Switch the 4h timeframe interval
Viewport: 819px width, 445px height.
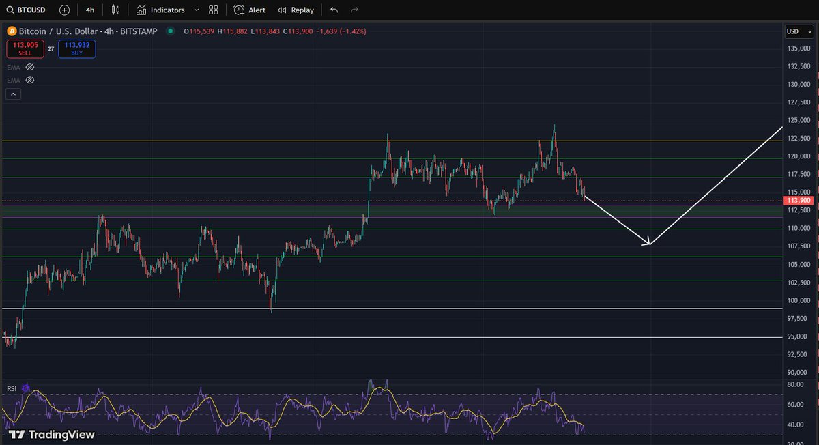point(89,10)
